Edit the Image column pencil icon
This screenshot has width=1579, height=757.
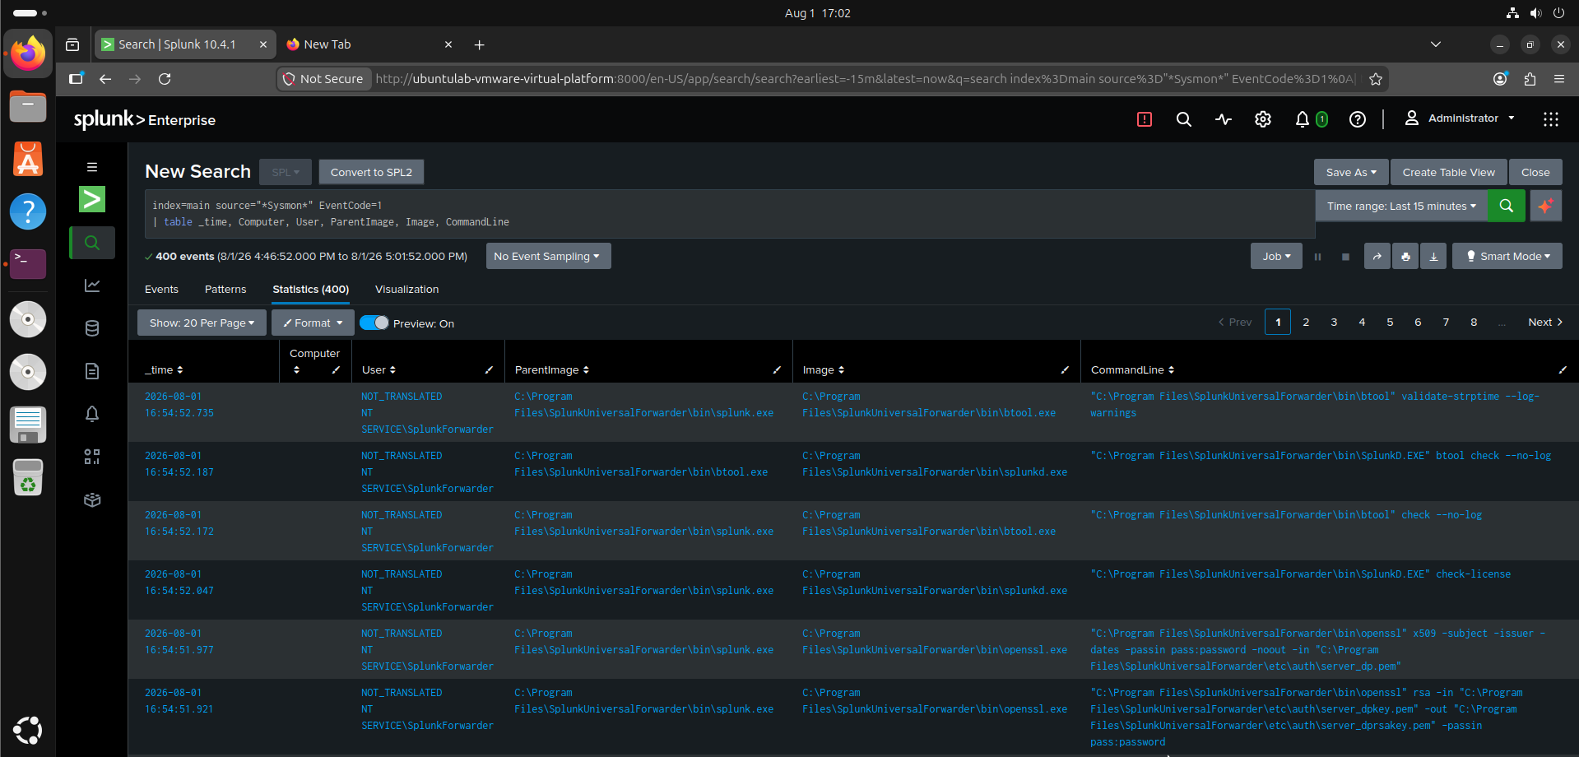pyautogui.click(x=1065, y=370)
